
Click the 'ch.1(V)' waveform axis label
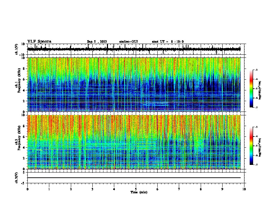coord(17,49)
